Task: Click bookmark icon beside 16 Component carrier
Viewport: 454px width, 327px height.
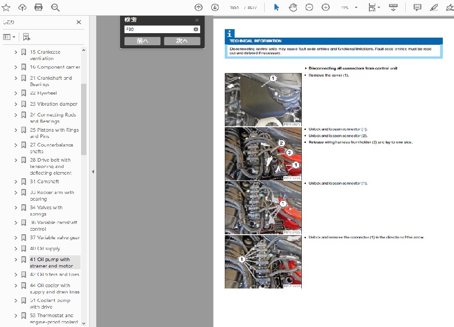Action: coord(24,67)
